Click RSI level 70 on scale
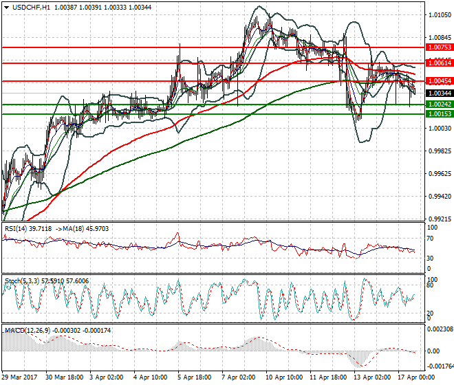 tap(430, 239)
